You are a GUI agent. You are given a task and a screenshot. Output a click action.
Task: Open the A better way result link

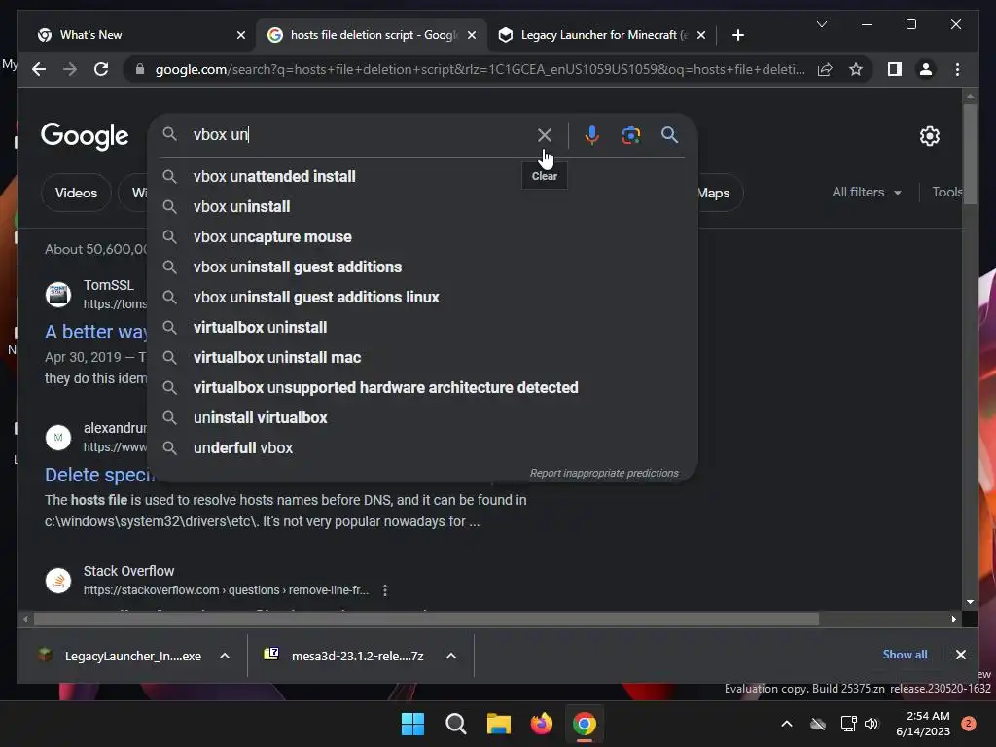tap(96, 332)
